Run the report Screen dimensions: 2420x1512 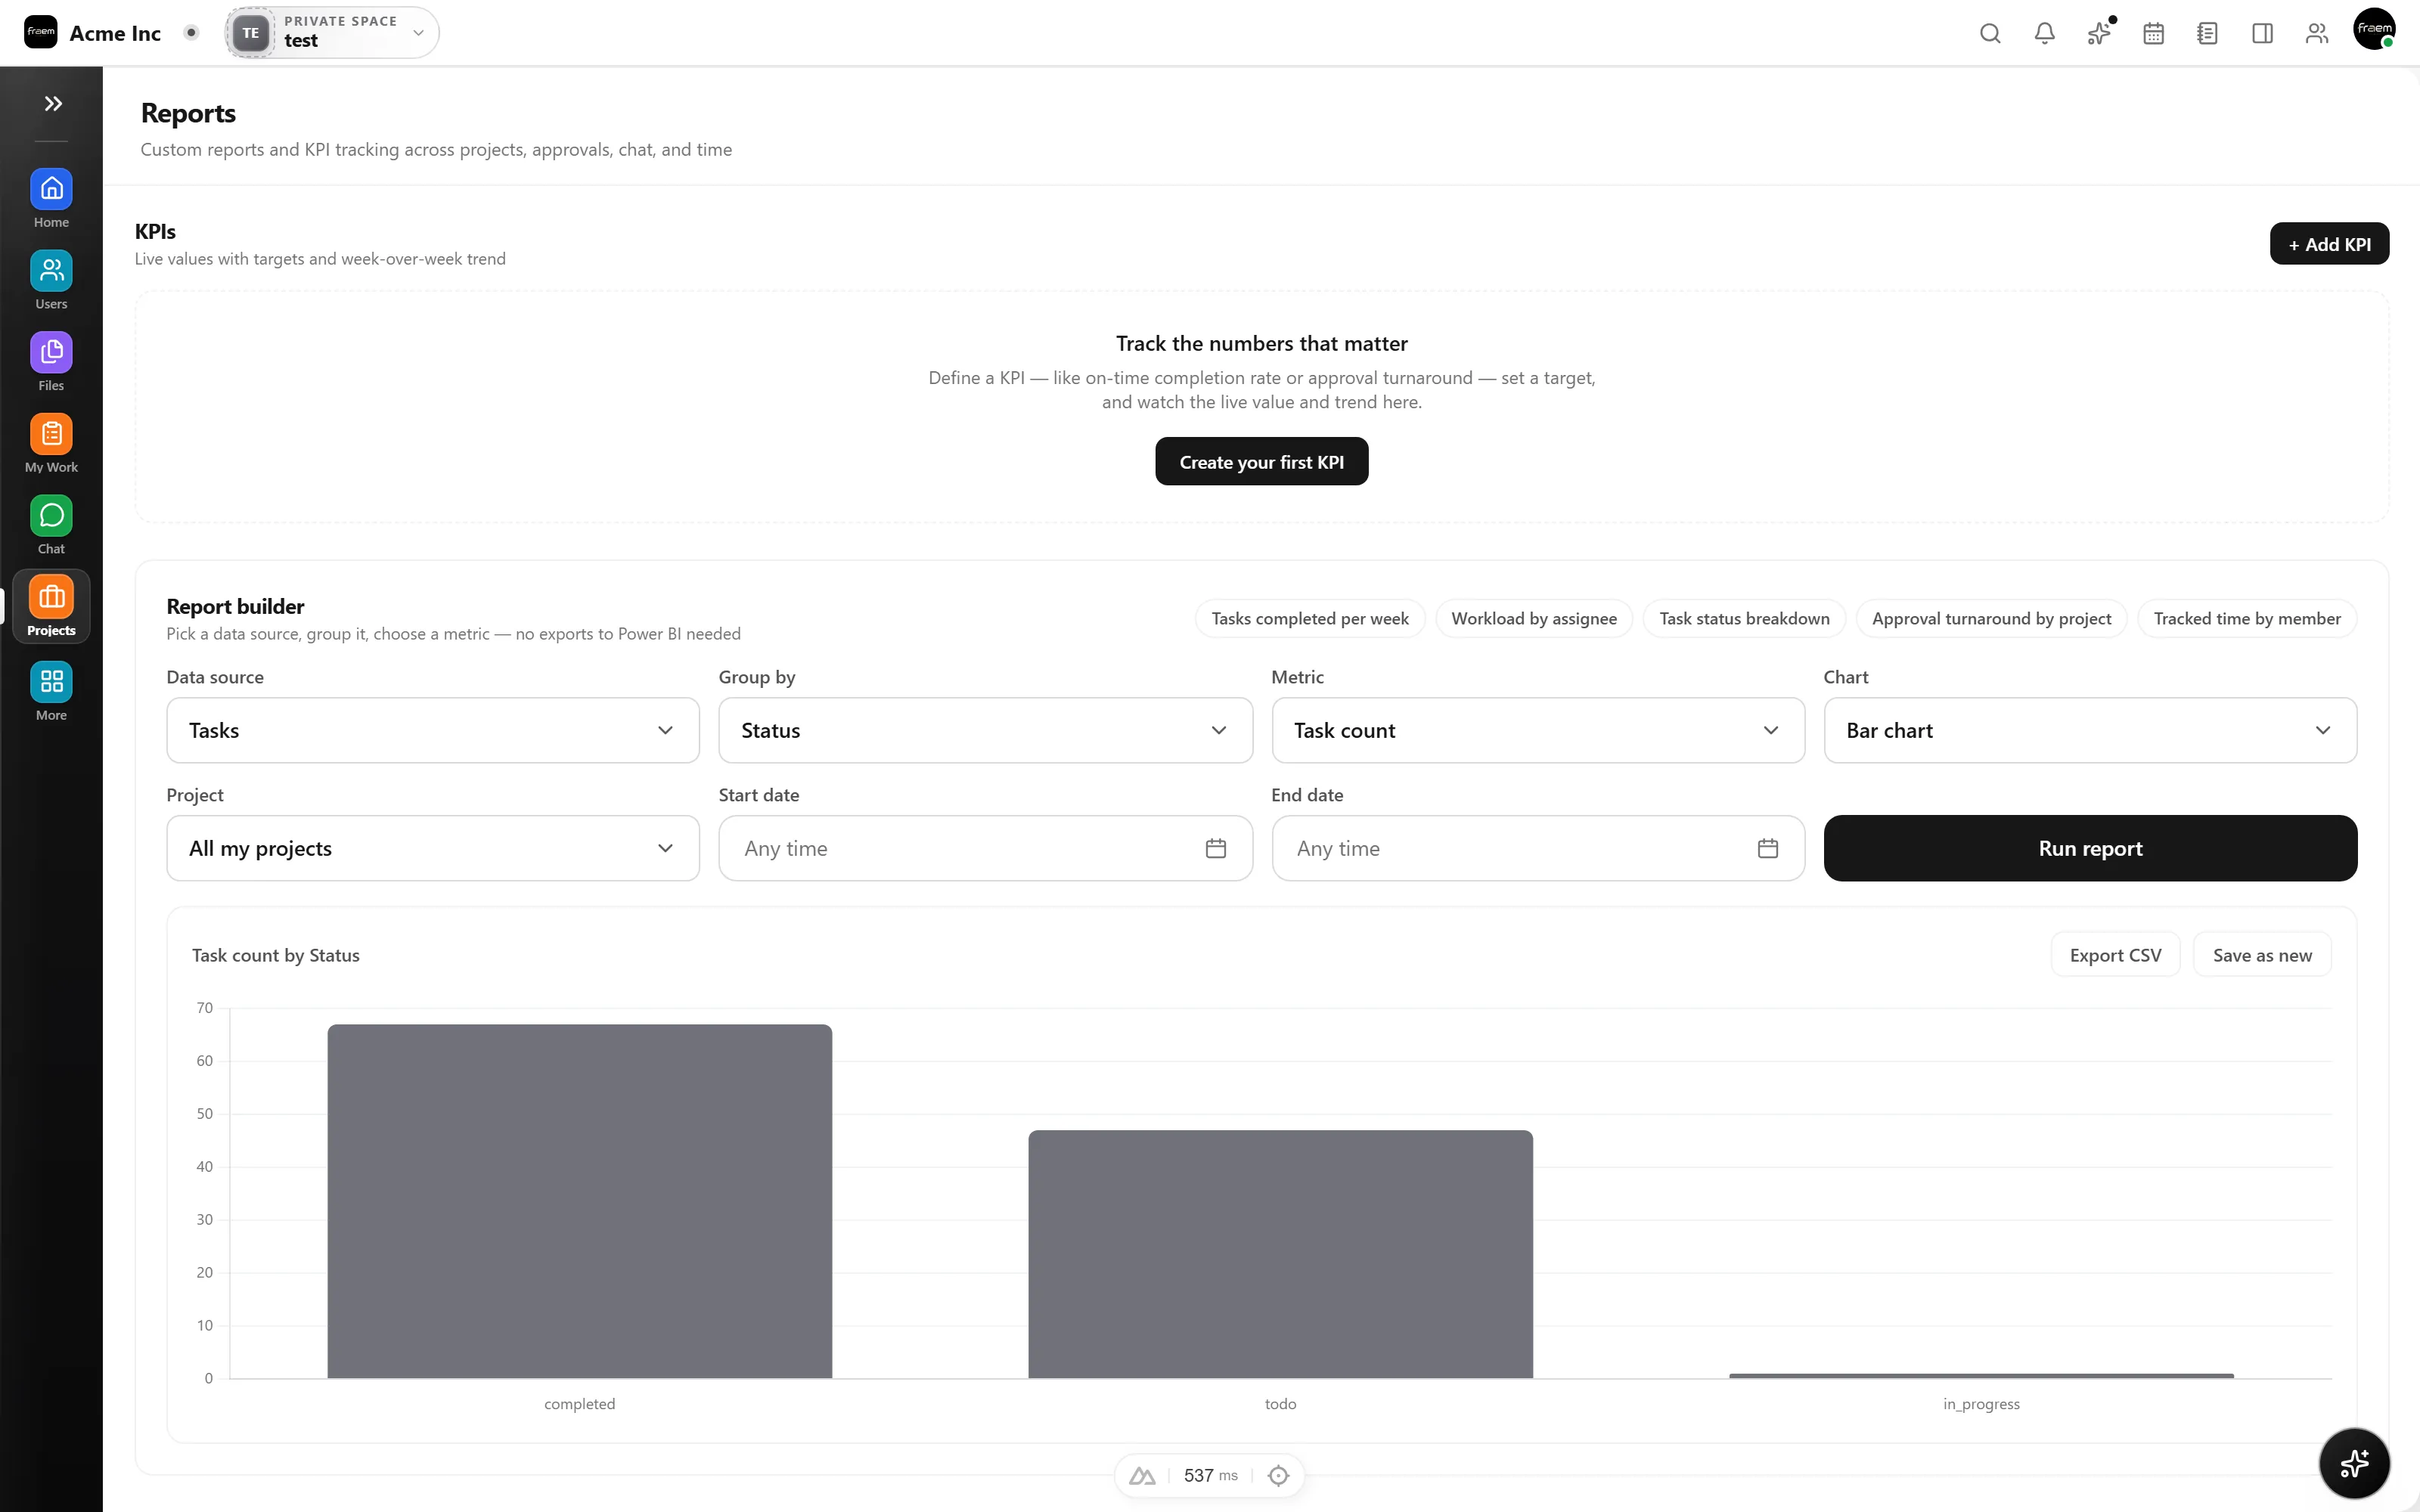[2090, 848]
